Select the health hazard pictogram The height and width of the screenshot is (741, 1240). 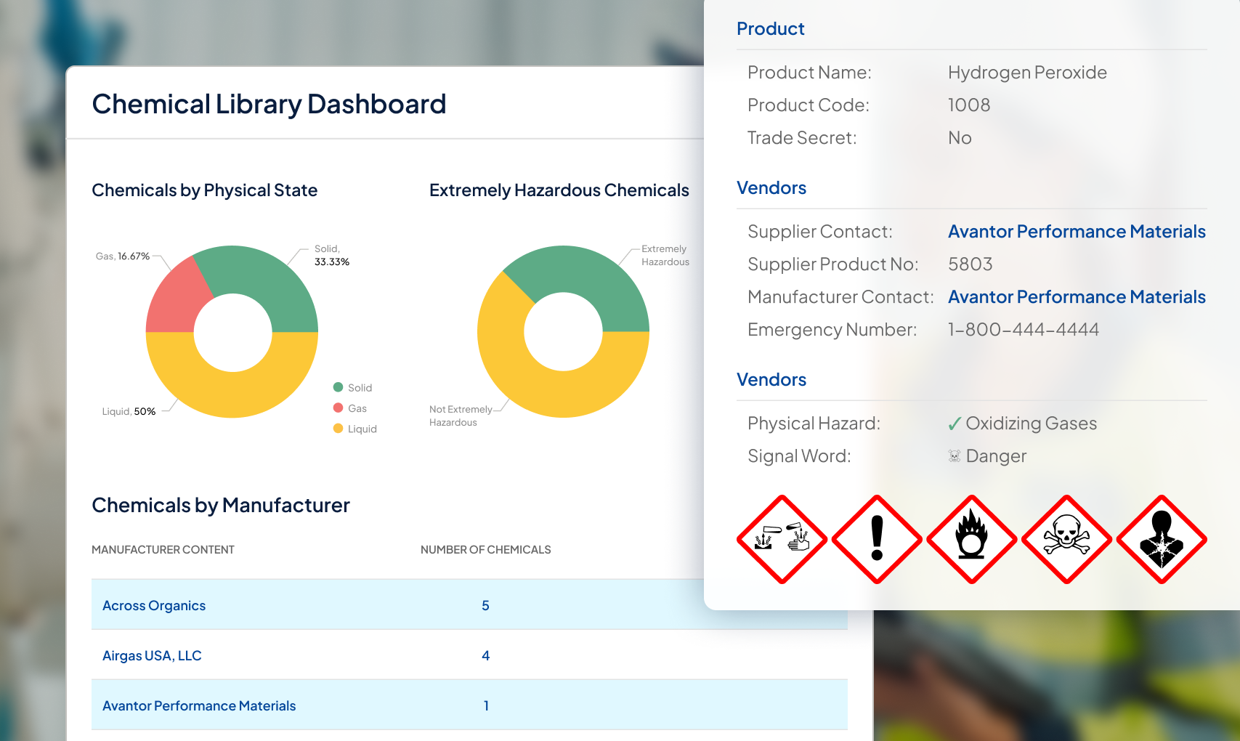click(x=1162, y=540)
